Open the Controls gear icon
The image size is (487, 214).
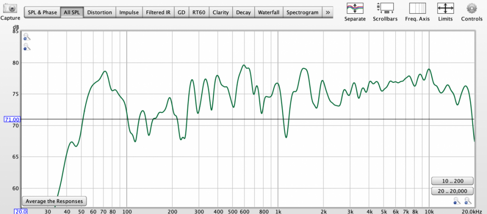pos(471,8)
